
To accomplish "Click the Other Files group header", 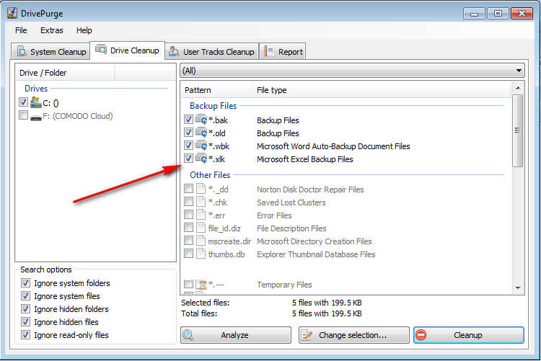I will 210,175.
